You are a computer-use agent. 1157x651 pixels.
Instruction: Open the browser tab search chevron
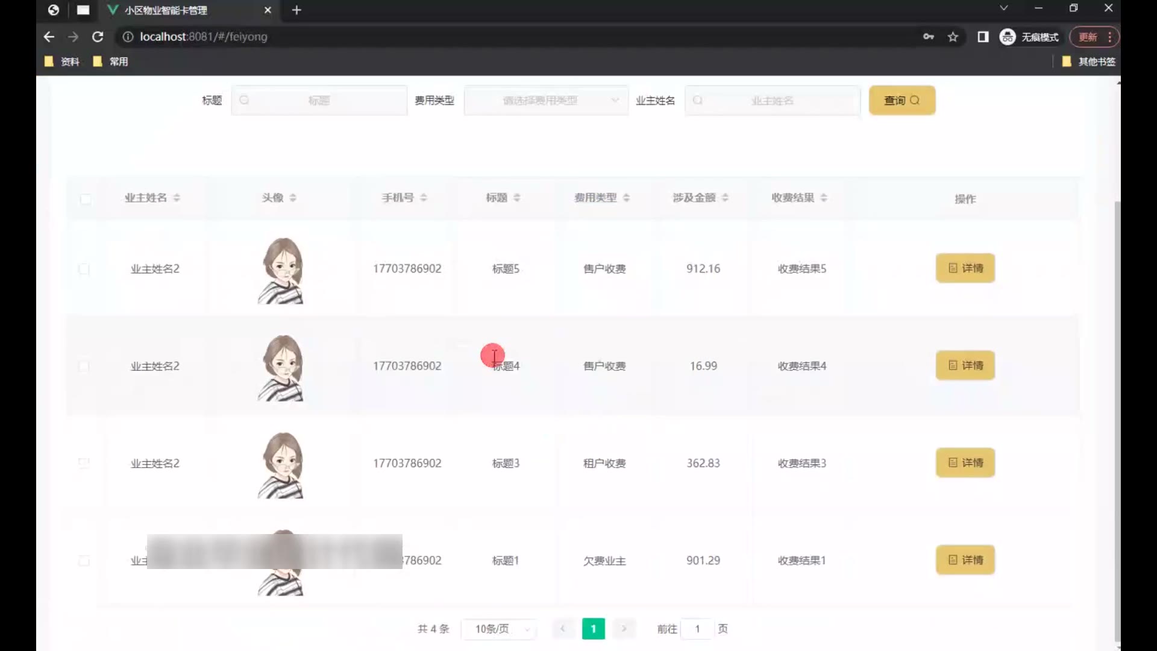[x=1003, y=8]
